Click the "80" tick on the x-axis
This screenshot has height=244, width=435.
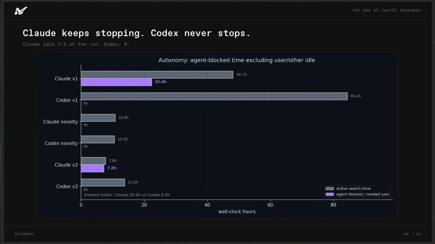pyautogui.click(x=333, y=205)
